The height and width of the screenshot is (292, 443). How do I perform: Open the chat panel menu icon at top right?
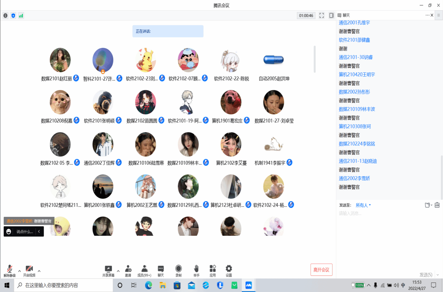[439, 15]
